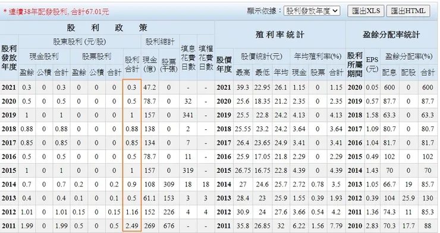Click the 130 total payout ratio cell
Screen dimensions: 440x233
[x=428, y=198]
